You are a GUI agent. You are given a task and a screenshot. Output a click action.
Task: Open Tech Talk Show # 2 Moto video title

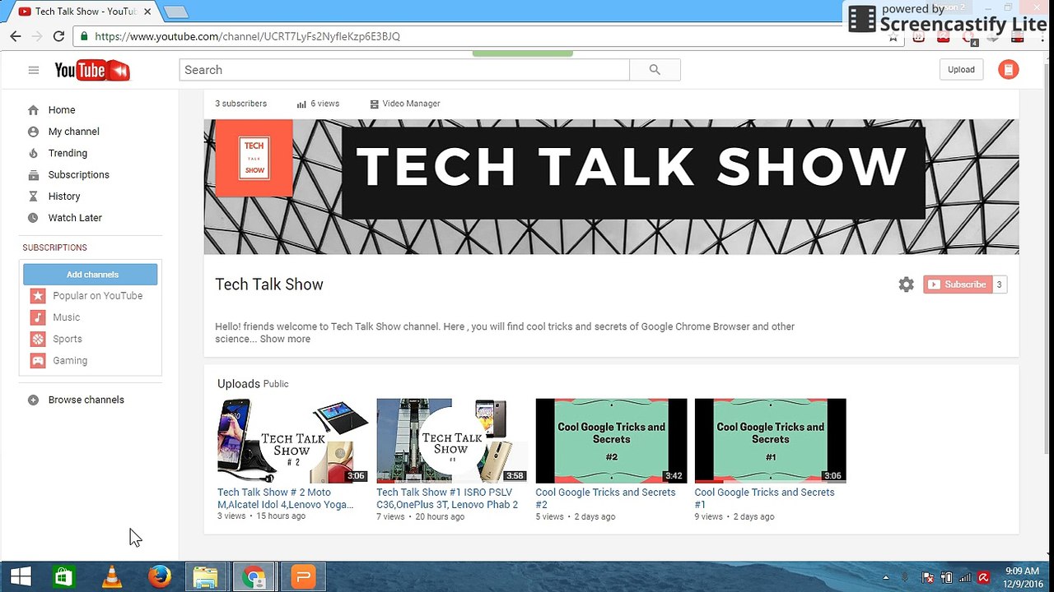click(x=286, y=498)
